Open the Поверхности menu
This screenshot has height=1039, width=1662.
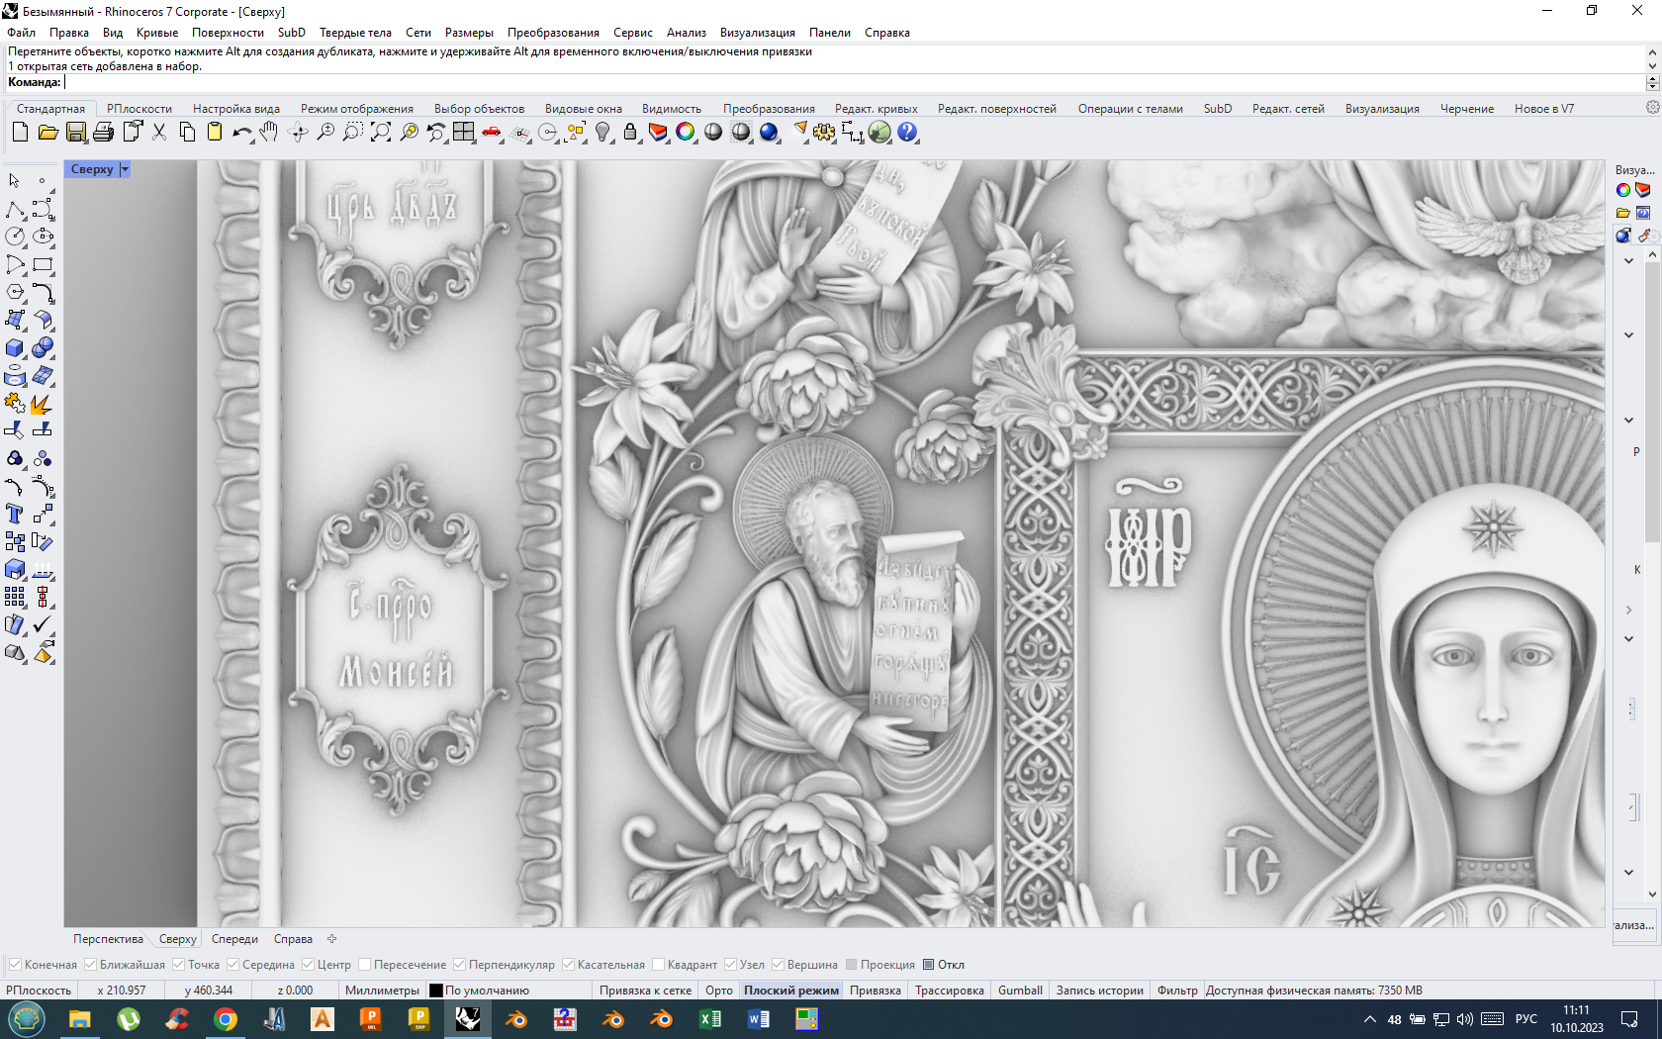(228, 33)
